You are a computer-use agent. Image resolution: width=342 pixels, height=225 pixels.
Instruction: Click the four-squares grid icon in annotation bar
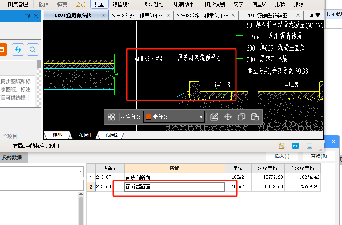(x=111, y=117)
